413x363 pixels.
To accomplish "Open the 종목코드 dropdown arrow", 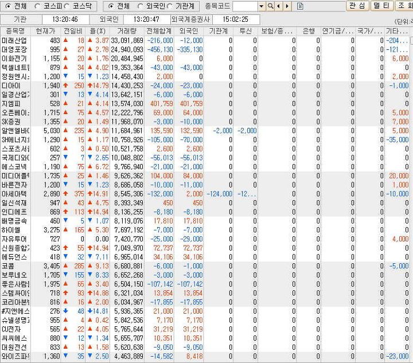I will [262, 6].
